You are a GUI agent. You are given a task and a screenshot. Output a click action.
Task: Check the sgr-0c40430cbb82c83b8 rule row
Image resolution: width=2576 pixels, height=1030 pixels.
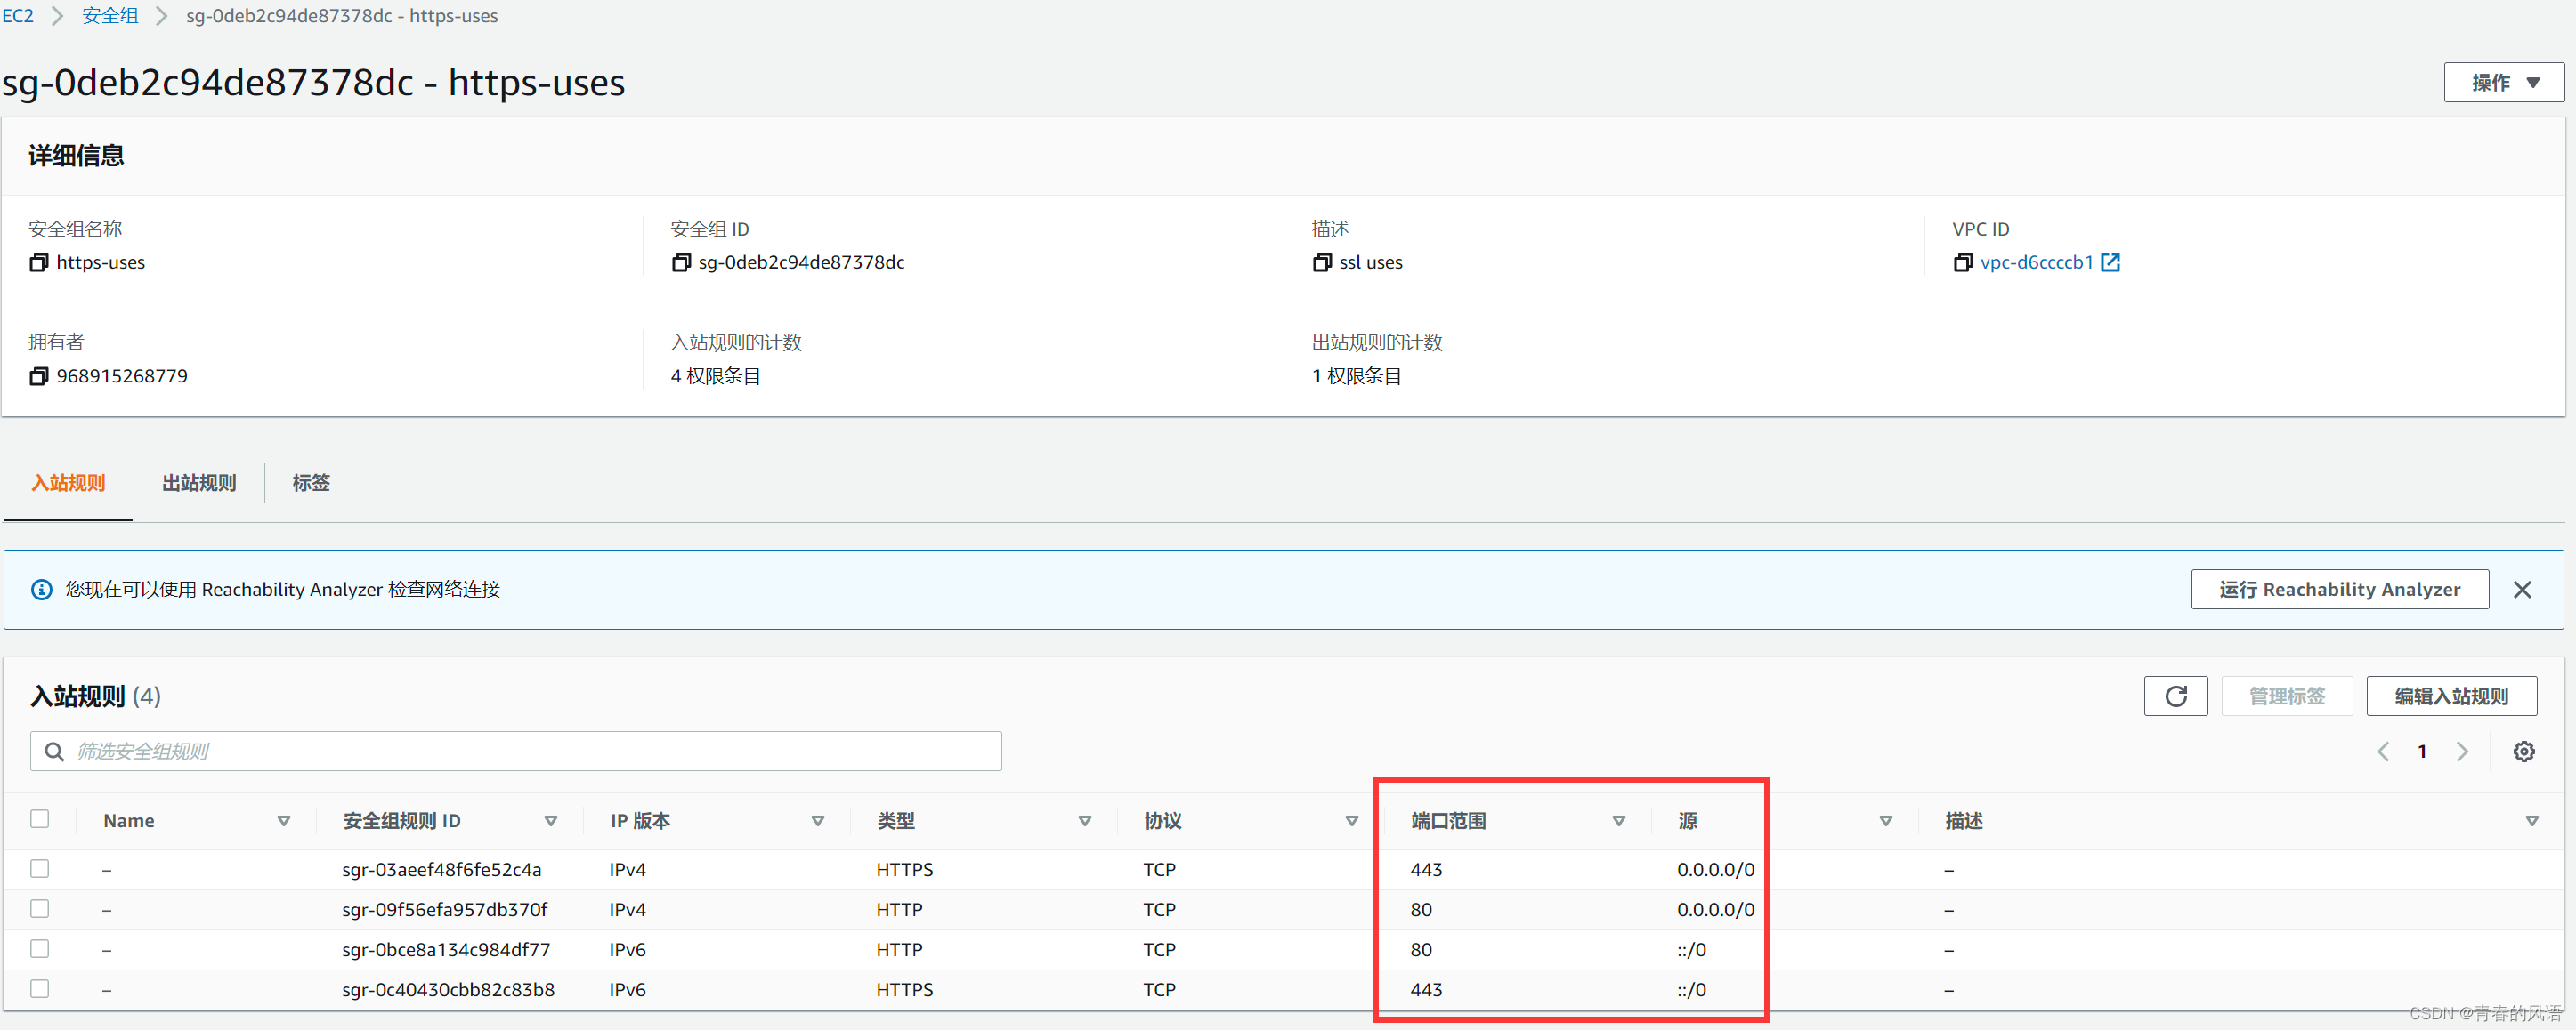[x=40, y=989]
